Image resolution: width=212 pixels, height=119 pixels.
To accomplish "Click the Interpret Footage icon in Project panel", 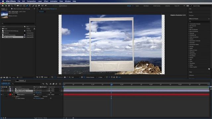I will [x=1, y=77].
